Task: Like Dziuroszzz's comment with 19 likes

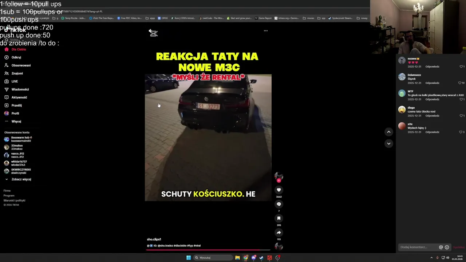Action: 460,83
